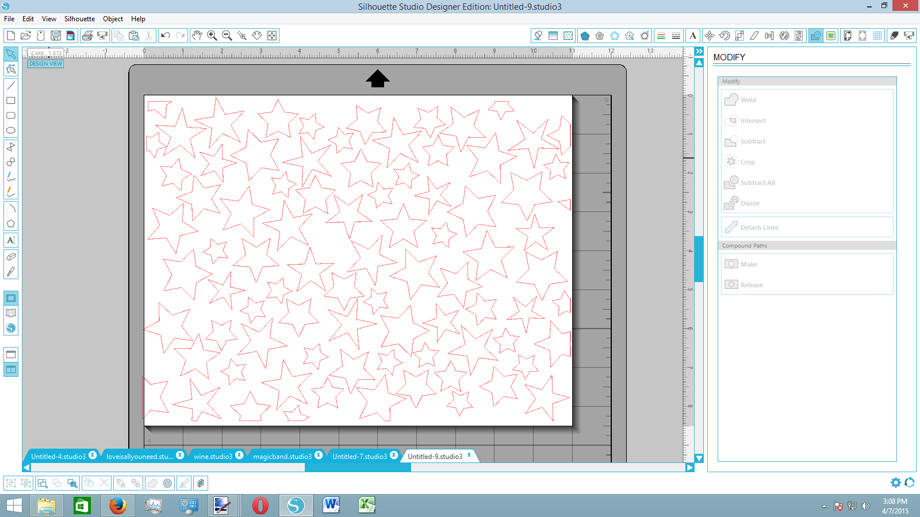The image size is (920, 517).
Task: Open the View menu
Action: (x=49, y=19)
